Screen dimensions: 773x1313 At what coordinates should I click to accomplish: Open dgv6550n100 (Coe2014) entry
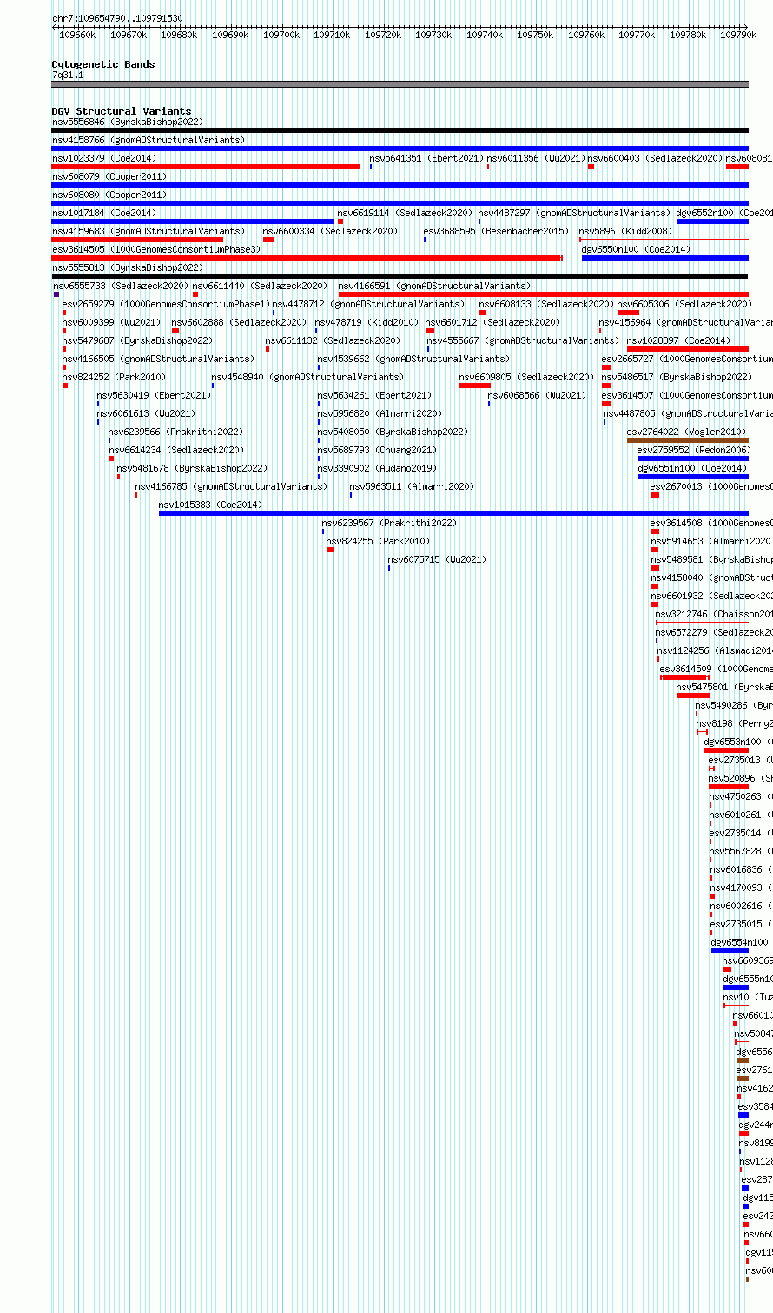click(636, 249)
